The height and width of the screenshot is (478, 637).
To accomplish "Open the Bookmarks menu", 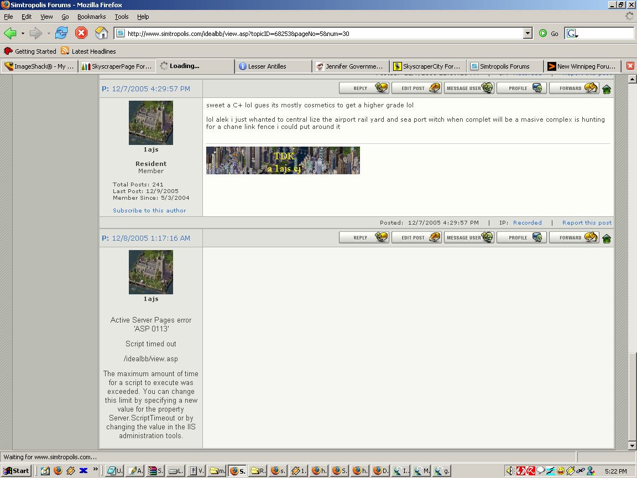I will [x=91, y=17].
